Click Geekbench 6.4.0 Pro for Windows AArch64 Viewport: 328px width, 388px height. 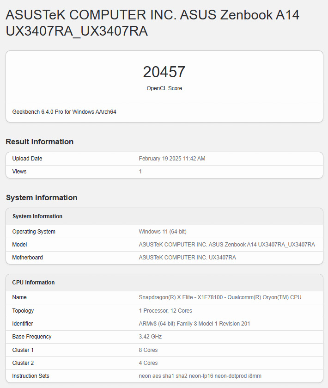[64, 112]
